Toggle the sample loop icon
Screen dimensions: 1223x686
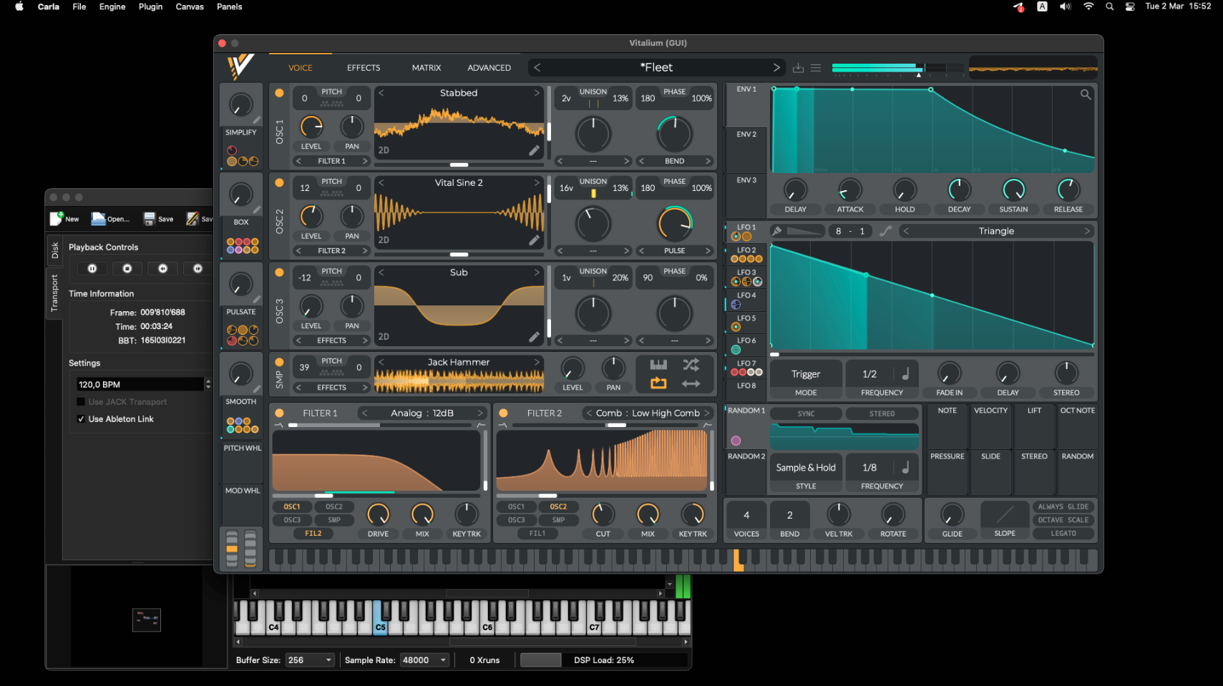(658, 383)
